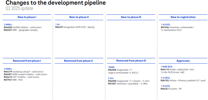Select the '1 AI:' label under phase II

(x=58, y=24)
